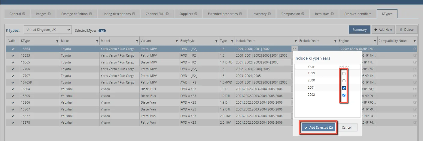Switch to the General tab

pyautogui.click(x=17, y=14)
